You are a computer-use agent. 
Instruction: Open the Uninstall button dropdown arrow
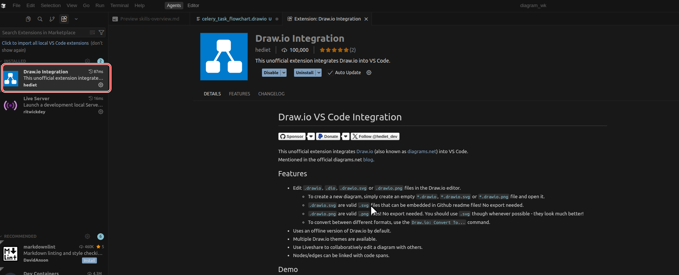319,73
